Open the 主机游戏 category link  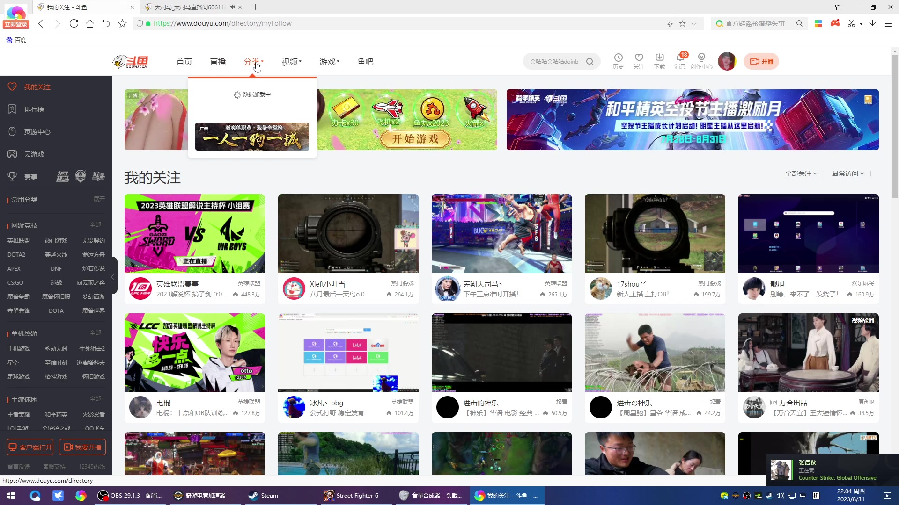pos(19,349)
